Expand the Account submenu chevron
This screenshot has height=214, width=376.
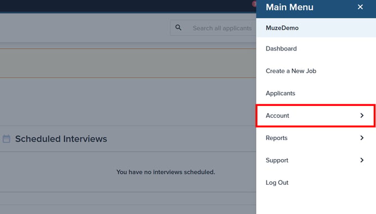[362, 115]
